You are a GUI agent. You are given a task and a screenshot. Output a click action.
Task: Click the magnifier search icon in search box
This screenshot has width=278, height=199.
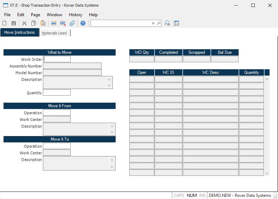click(x=159, y=23)
